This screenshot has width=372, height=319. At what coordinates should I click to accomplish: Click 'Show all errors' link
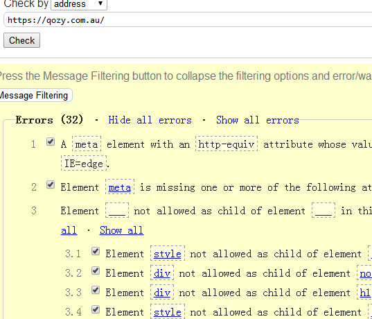click(258, 120)
